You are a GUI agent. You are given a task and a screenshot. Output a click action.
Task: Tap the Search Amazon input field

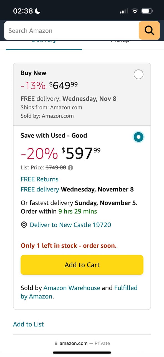(69, 30)
